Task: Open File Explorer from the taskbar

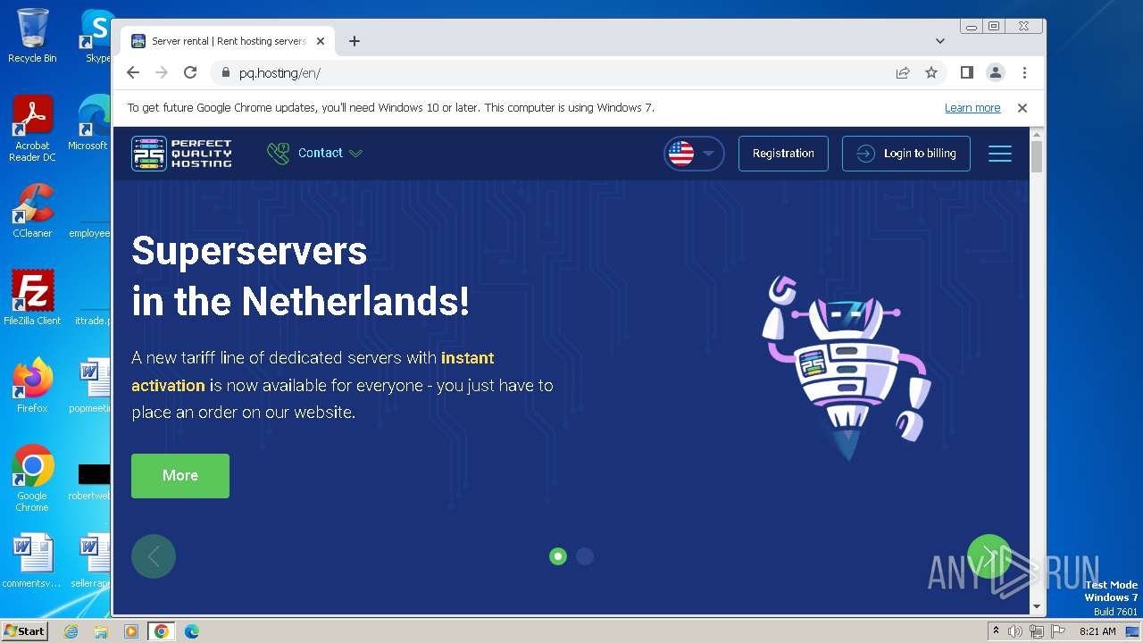Action: pyautogui.click(x=101, y=631)
